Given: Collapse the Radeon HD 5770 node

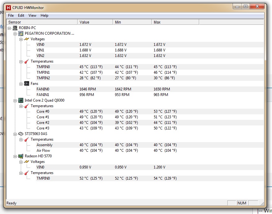Looking at the screenshot, I should (15, 156).
